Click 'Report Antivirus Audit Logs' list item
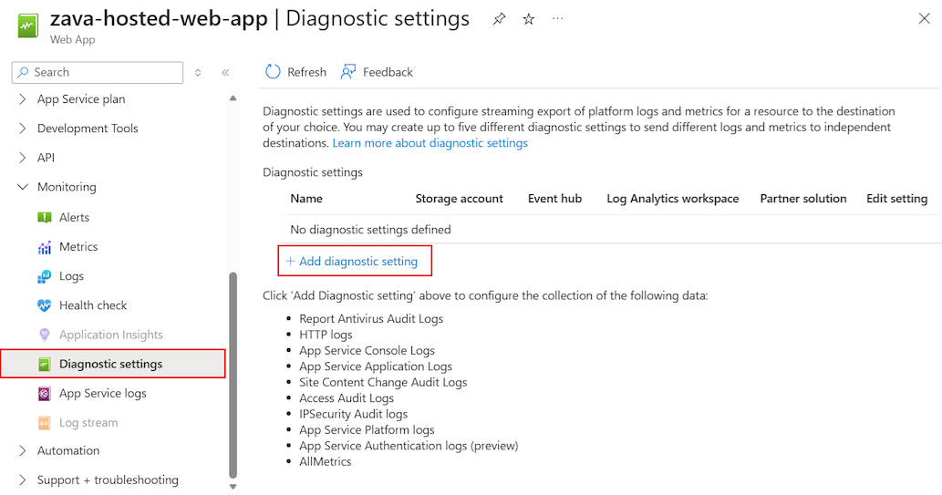This screenshot has width=942, height=495. click(371, 319)
